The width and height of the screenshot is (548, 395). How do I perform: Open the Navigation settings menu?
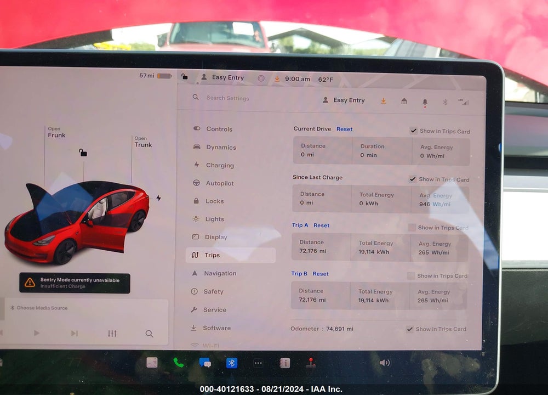pyautogui.click(x=214, y=273)
